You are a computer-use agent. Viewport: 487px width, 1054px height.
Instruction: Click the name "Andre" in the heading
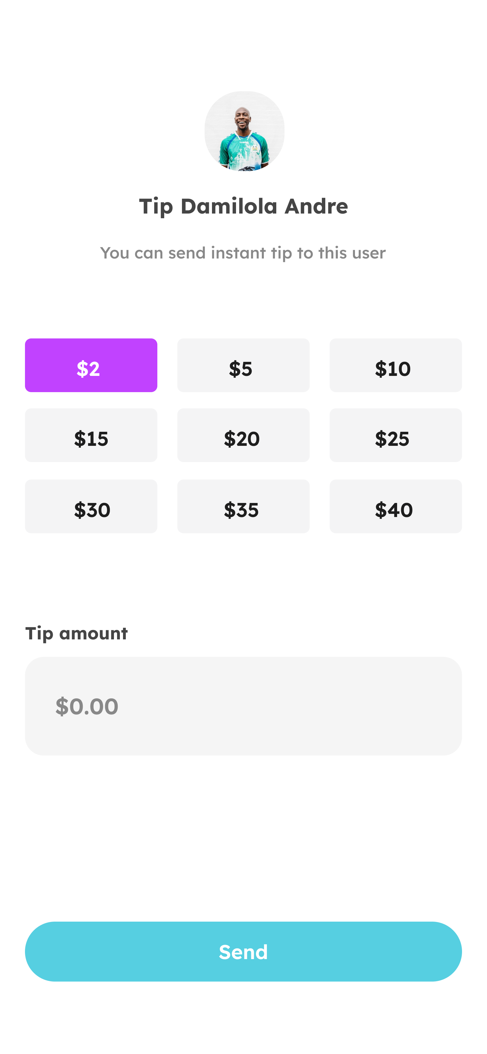(x=316, y=206)
